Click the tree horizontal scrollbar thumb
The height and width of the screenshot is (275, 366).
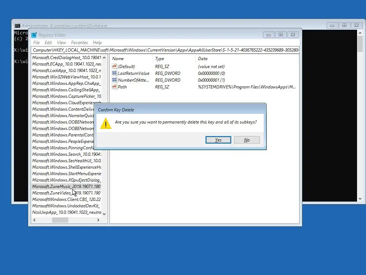pos(60,220)
